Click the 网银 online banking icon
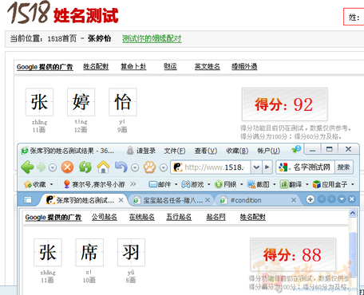Viewport: 364px width, 295px height. pos(219,184)
